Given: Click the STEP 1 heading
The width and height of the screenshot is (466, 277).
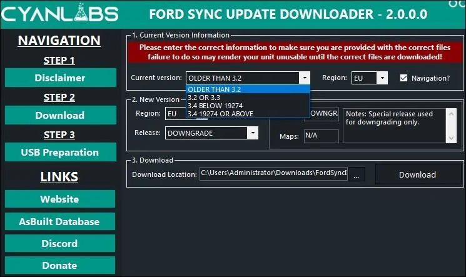Looking at the screenshot, I should pos(59,60).
